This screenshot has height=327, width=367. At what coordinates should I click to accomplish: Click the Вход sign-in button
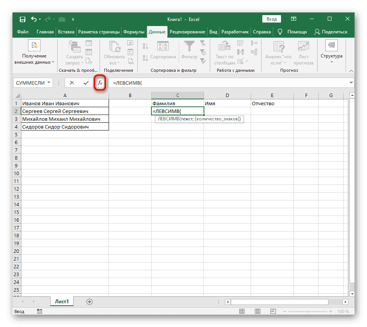point(271,19)
